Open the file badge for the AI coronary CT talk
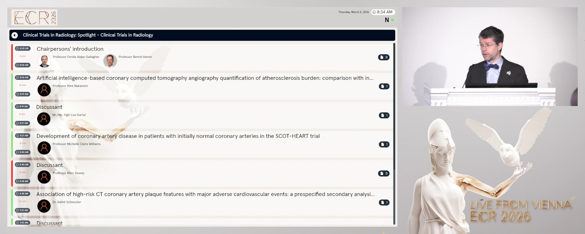 (x=384, y=86)
